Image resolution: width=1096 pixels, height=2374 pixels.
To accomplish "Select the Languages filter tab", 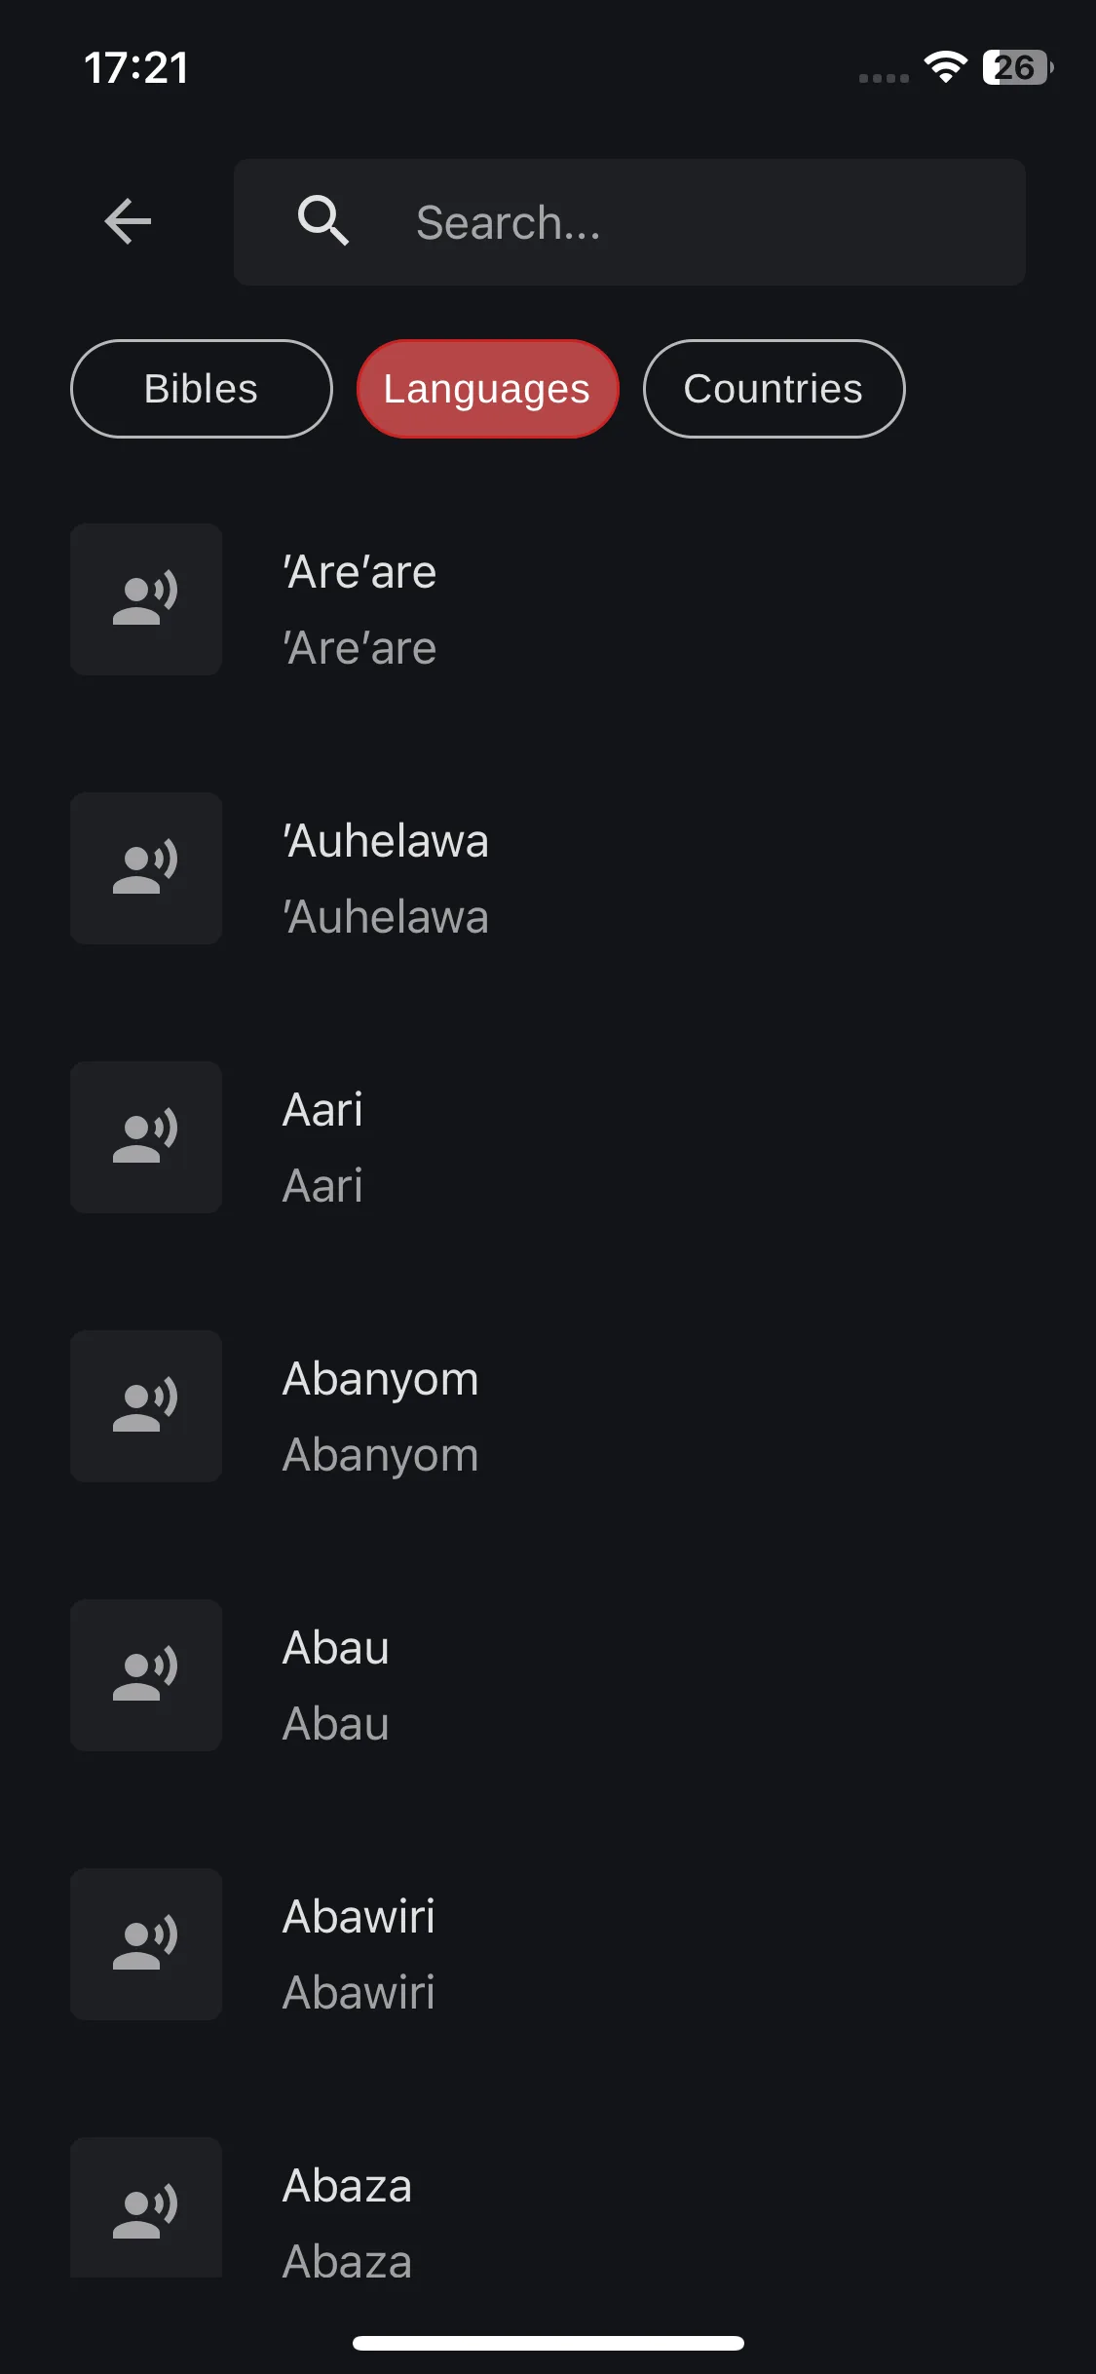I will coord(487,389).
